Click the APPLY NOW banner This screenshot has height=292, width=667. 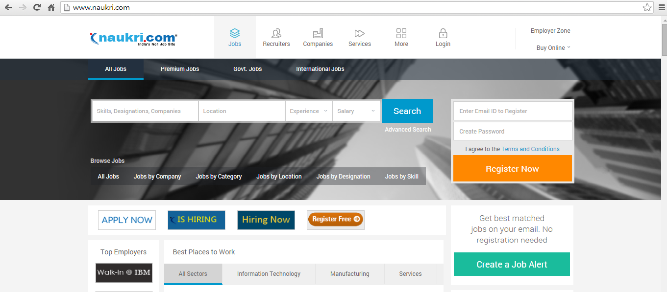pyautogui.click(x=127, y=220)
